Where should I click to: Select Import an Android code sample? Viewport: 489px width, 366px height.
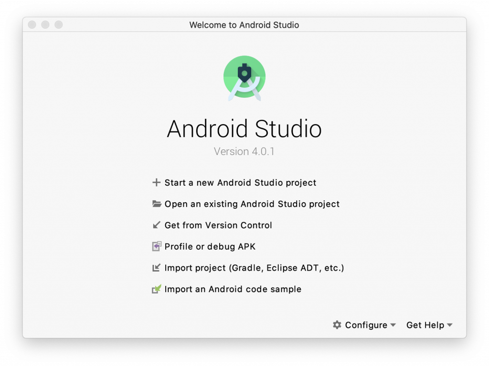(233, 289)
